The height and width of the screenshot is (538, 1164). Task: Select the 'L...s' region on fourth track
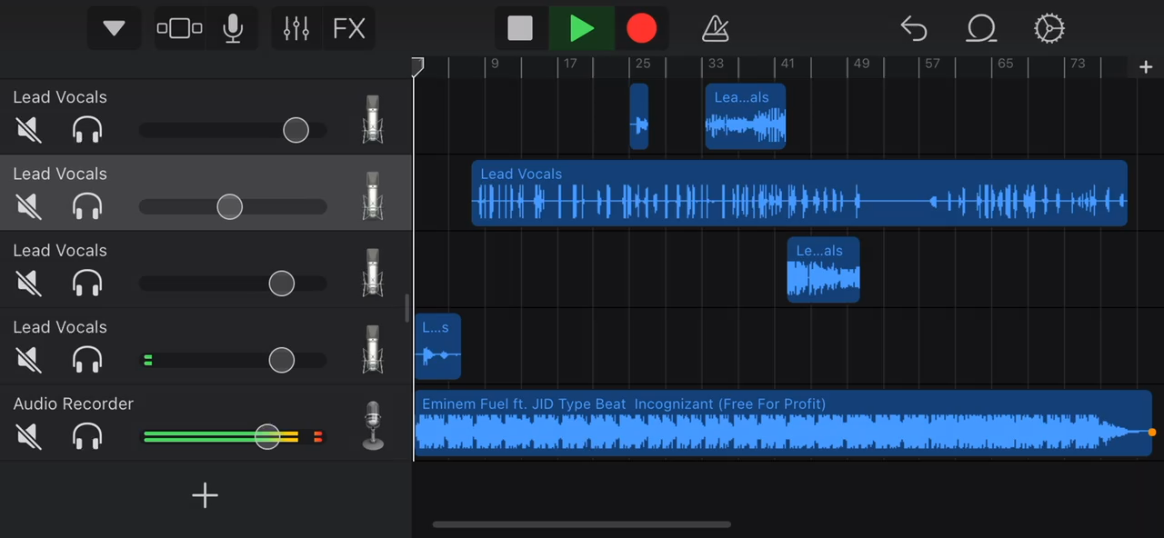[x=438, y=346]
